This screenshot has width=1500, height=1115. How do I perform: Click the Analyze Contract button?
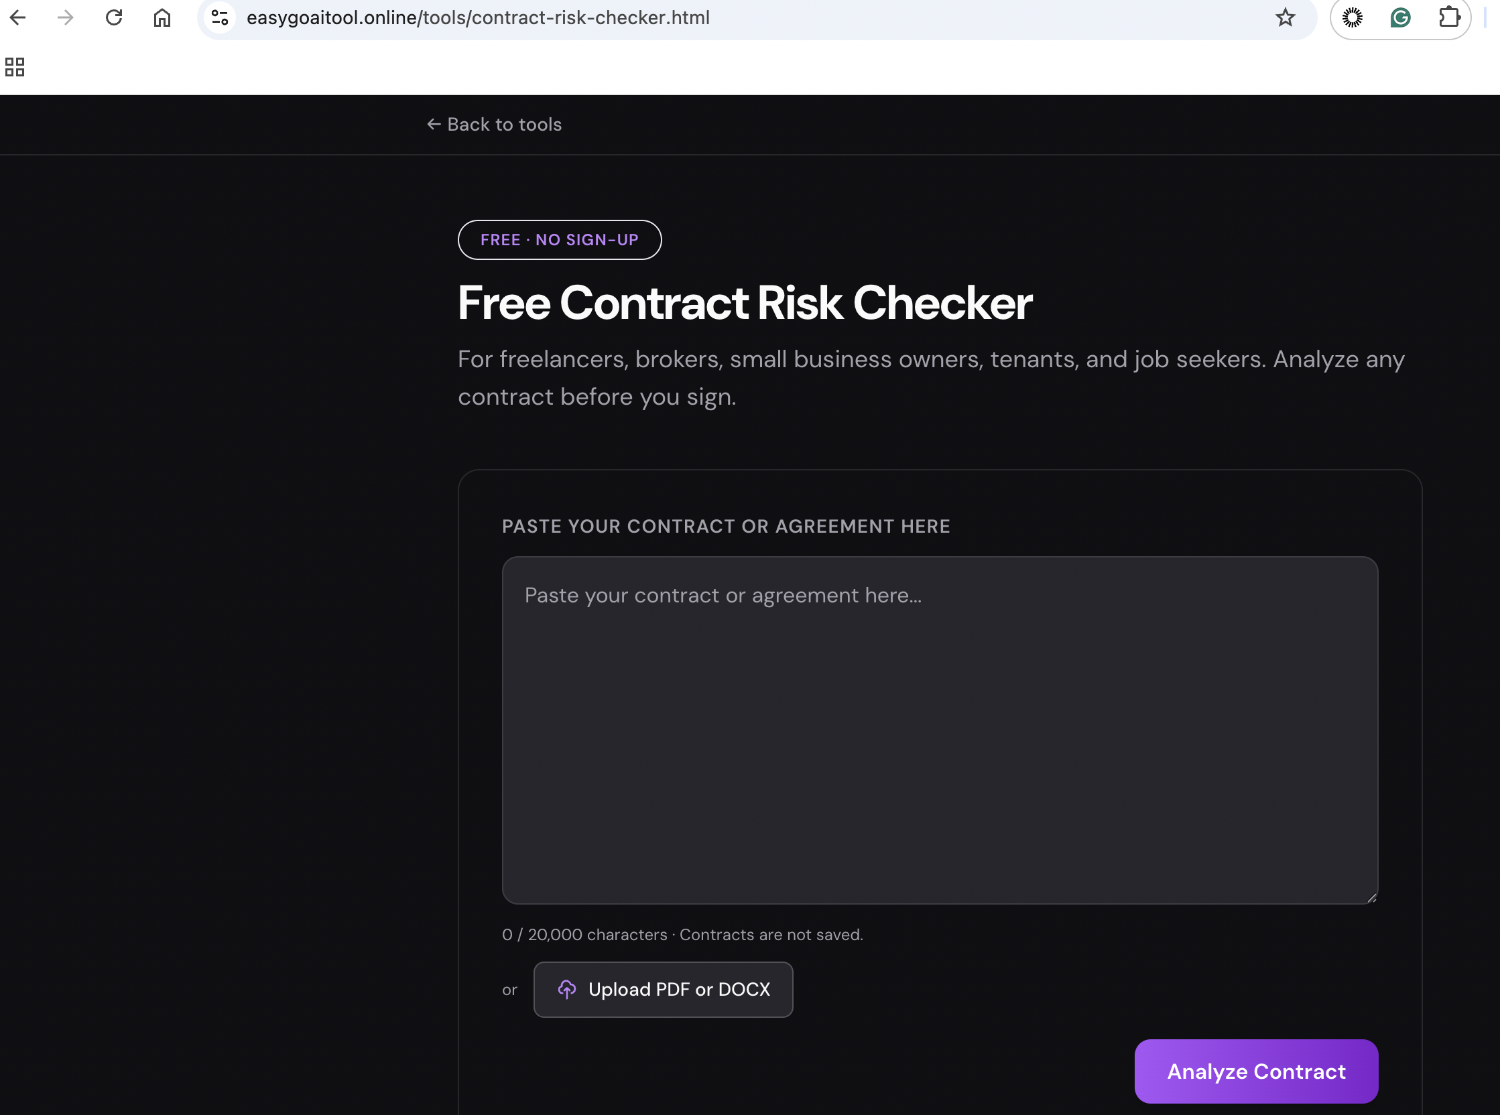tap(1255, 1071)
